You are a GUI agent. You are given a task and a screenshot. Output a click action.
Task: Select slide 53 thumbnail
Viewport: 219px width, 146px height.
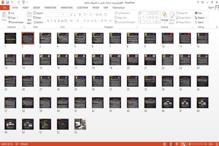click(80, 124)
